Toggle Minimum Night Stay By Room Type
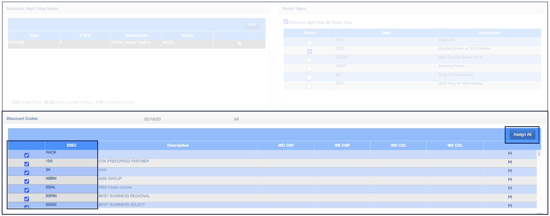Viewport: 550px width, 216px height. pyautogui.click(x=286, y=22)
